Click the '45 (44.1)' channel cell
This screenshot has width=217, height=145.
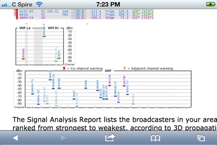tap(50, 11)
